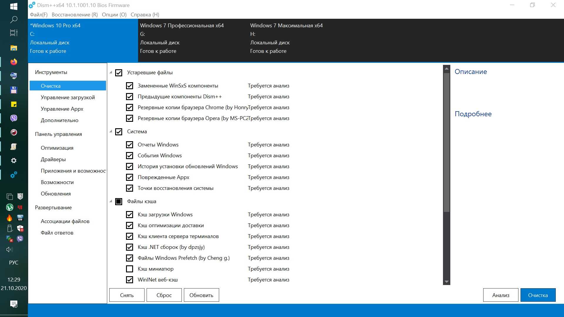Open the notification center icon
Screen dimensions: 564x317
pos(14,304)
